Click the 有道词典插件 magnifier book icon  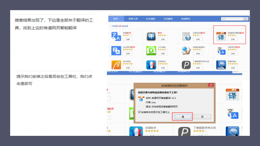[x=186, y=51]
